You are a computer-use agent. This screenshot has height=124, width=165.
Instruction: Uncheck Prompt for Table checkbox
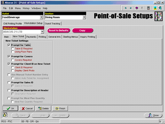[x=9, y=45]
